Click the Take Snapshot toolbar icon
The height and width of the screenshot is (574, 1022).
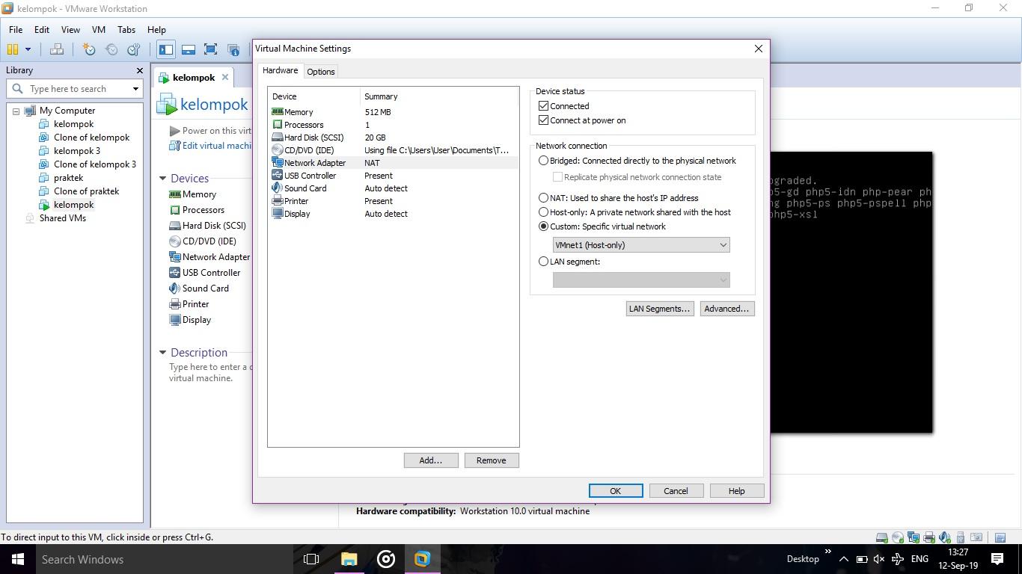click(x=89, y=49)
